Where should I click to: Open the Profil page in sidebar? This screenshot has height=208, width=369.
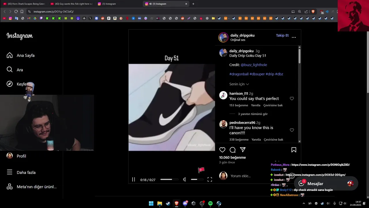click(16, 156)
